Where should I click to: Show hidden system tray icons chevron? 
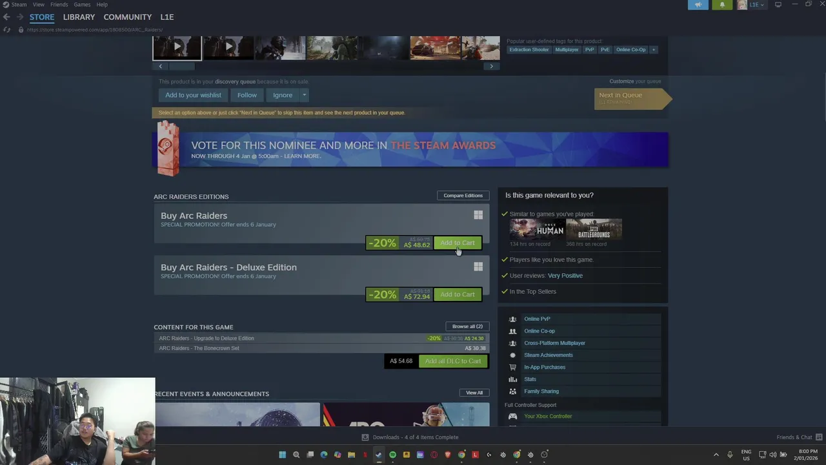coord(716,455)
